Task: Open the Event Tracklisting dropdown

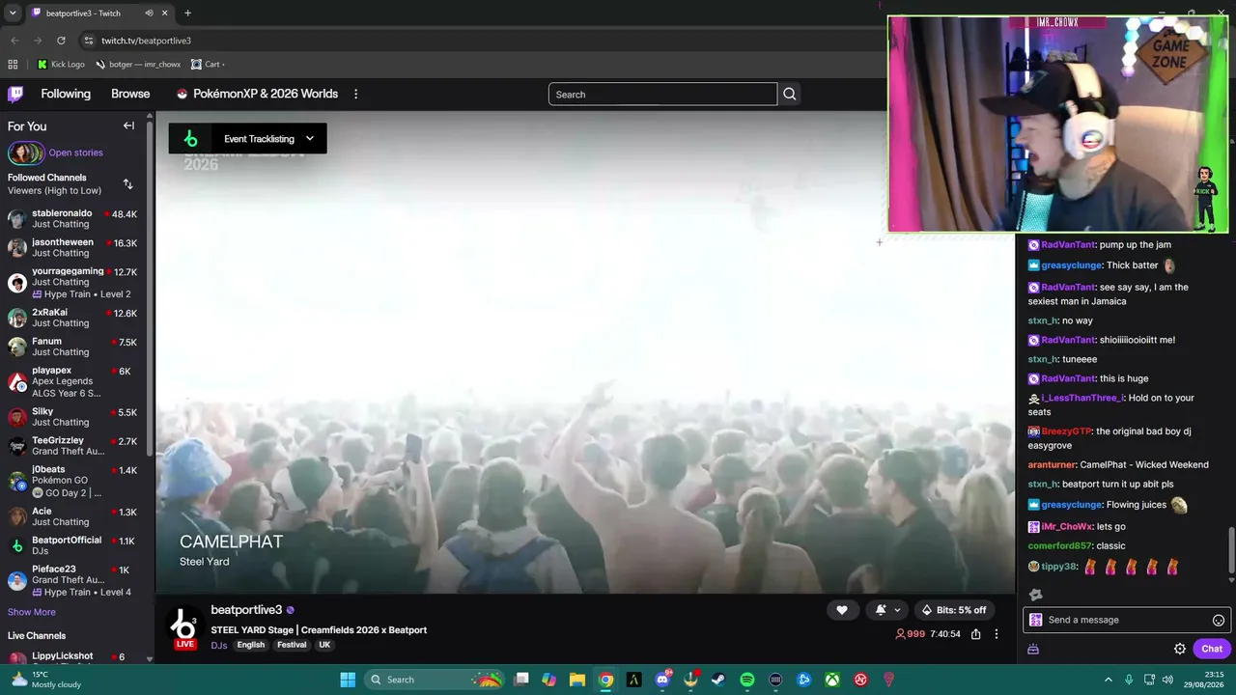Action: [248, 138]
